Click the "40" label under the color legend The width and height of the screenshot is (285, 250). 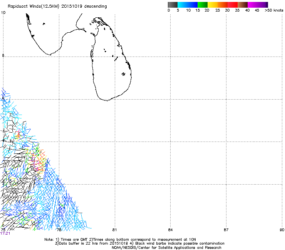(247, 10)
